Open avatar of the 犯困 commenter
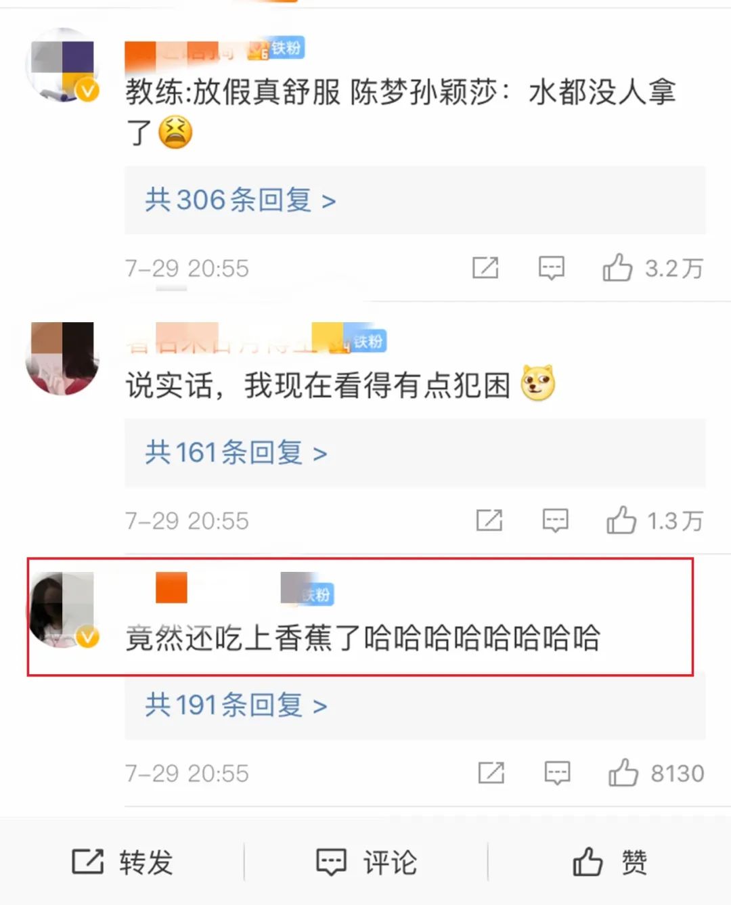The width and height of the screenshot is (731, 905). coord(62,359)
